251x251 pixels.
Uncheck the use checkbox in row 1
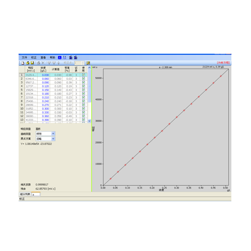[83, 75]
